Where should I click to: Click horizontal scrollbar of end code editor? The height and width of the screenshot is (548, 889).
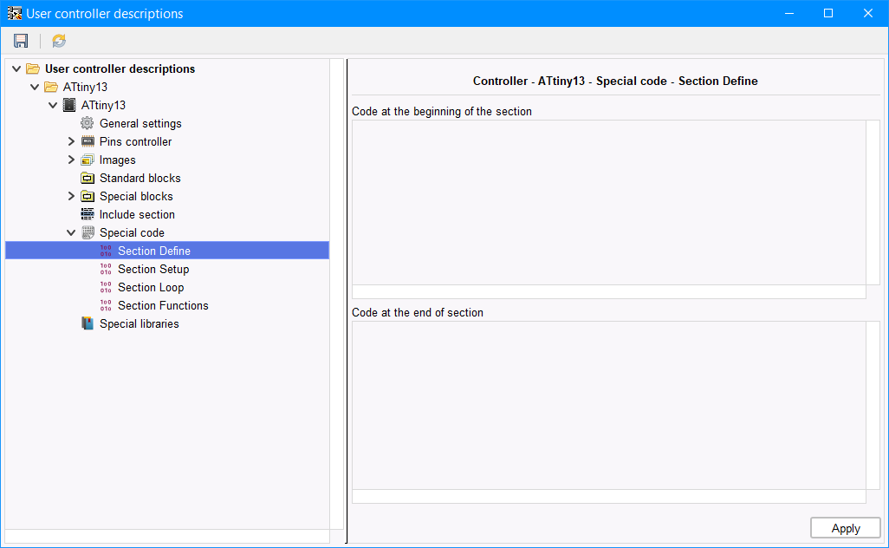[x=609, y=496]
